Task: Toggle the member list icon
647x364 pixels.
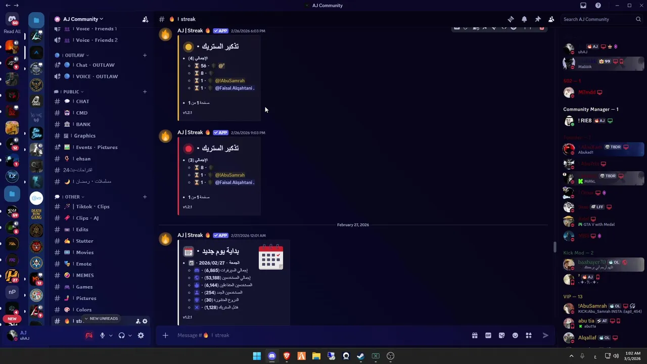Action: pos(551,19)
